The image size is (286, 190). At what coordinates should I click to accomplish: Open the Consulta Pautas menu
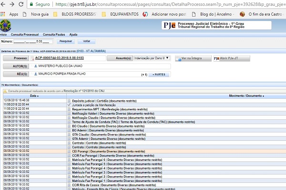pyautogui.click(x=54, y=34)
